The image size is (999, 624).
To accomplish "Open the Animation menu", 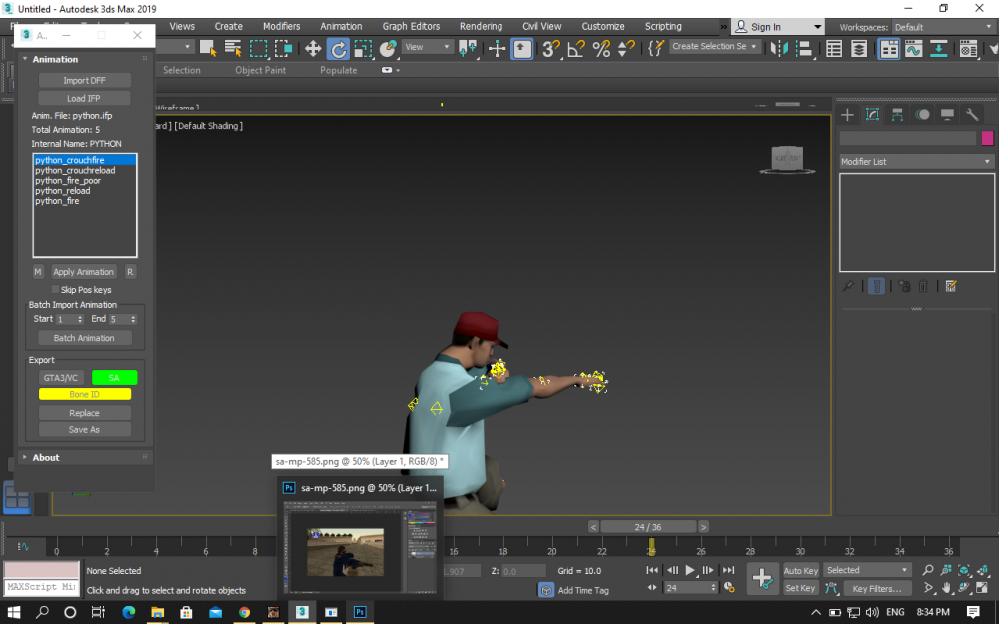I will point(341,26).
